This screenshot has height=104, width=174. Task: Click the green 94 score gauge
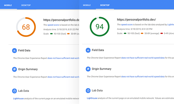[x=99, y=27]
